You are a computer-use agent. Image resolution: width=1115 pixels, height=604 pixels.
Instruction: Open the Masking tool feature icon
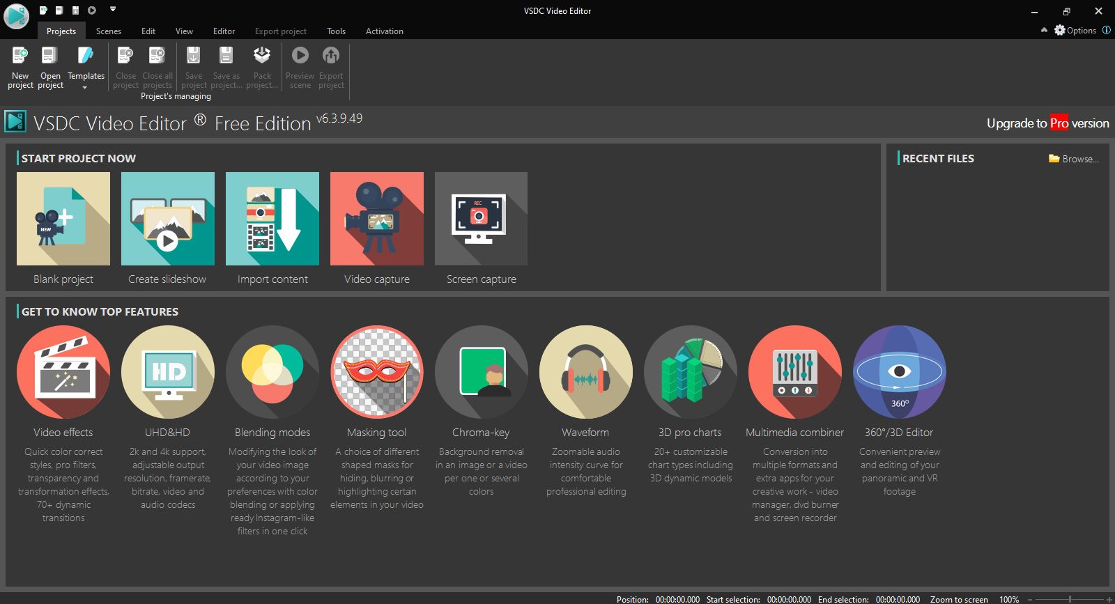click(x=377, y=372)
